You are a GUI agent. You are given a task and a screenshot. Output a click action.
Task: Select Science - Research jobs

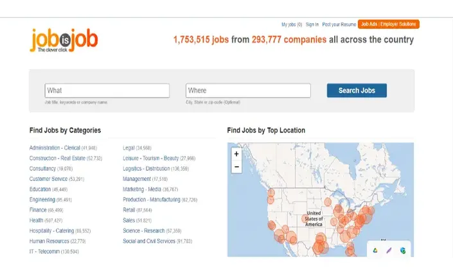pos(143,231)
